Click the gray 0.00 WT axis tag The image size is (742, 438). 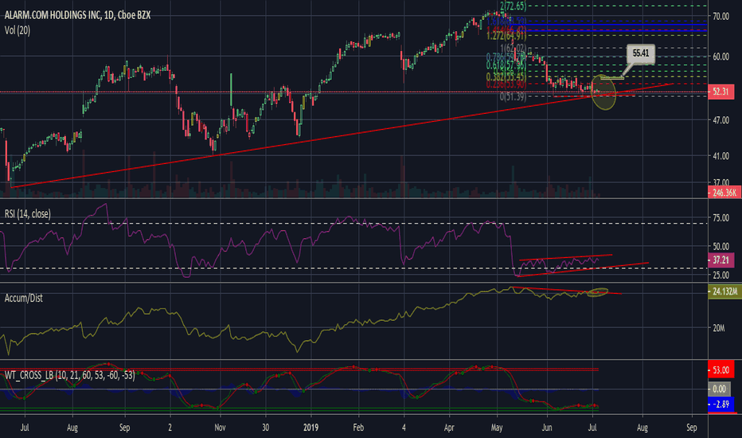pos(719,389)
